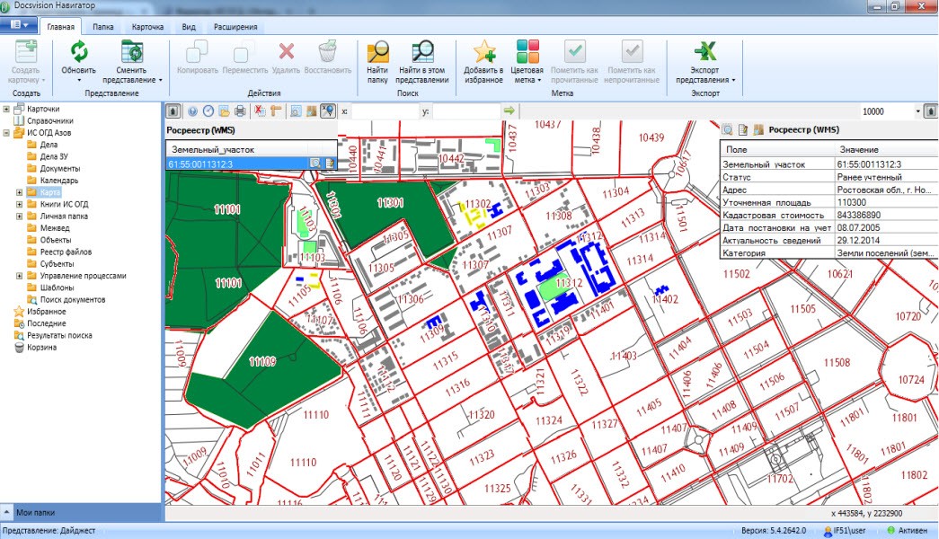Expand the Карточки tree node

[6, 109]
